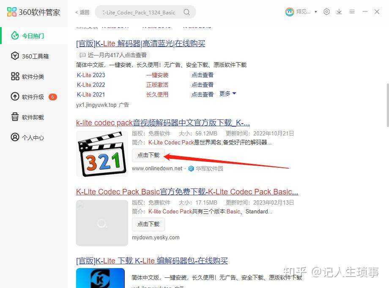Open the [官版]K-Lite 下载 编解码器包 link
The height and width of the screenshot is (288, 389).
pos(152,261)
